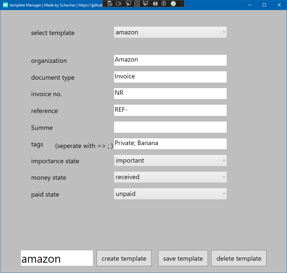This screenshot has width=287, height=273.
Task: Click the green hot reload checkmark
Action: pos(173,4)
